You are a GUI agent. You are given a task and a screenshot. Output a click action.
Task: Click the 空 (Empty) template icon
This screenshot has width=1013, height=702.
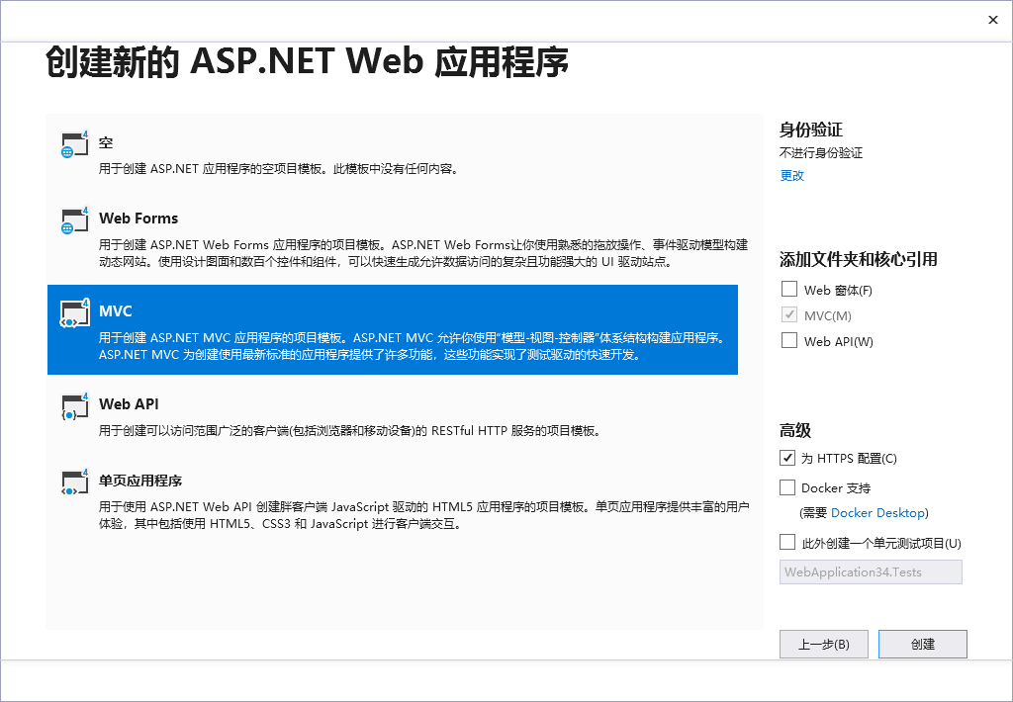pos(74,144)
